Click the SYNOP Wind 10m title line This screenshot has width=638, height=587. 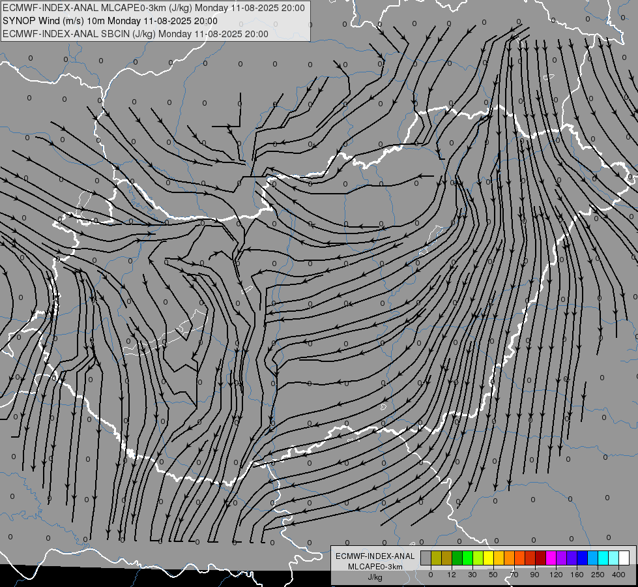110,21
